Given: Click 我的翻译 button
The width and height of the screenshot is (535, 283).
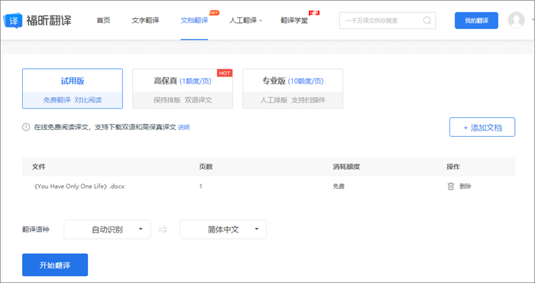Looking at the screenshot, I should [x=476, y=21].
